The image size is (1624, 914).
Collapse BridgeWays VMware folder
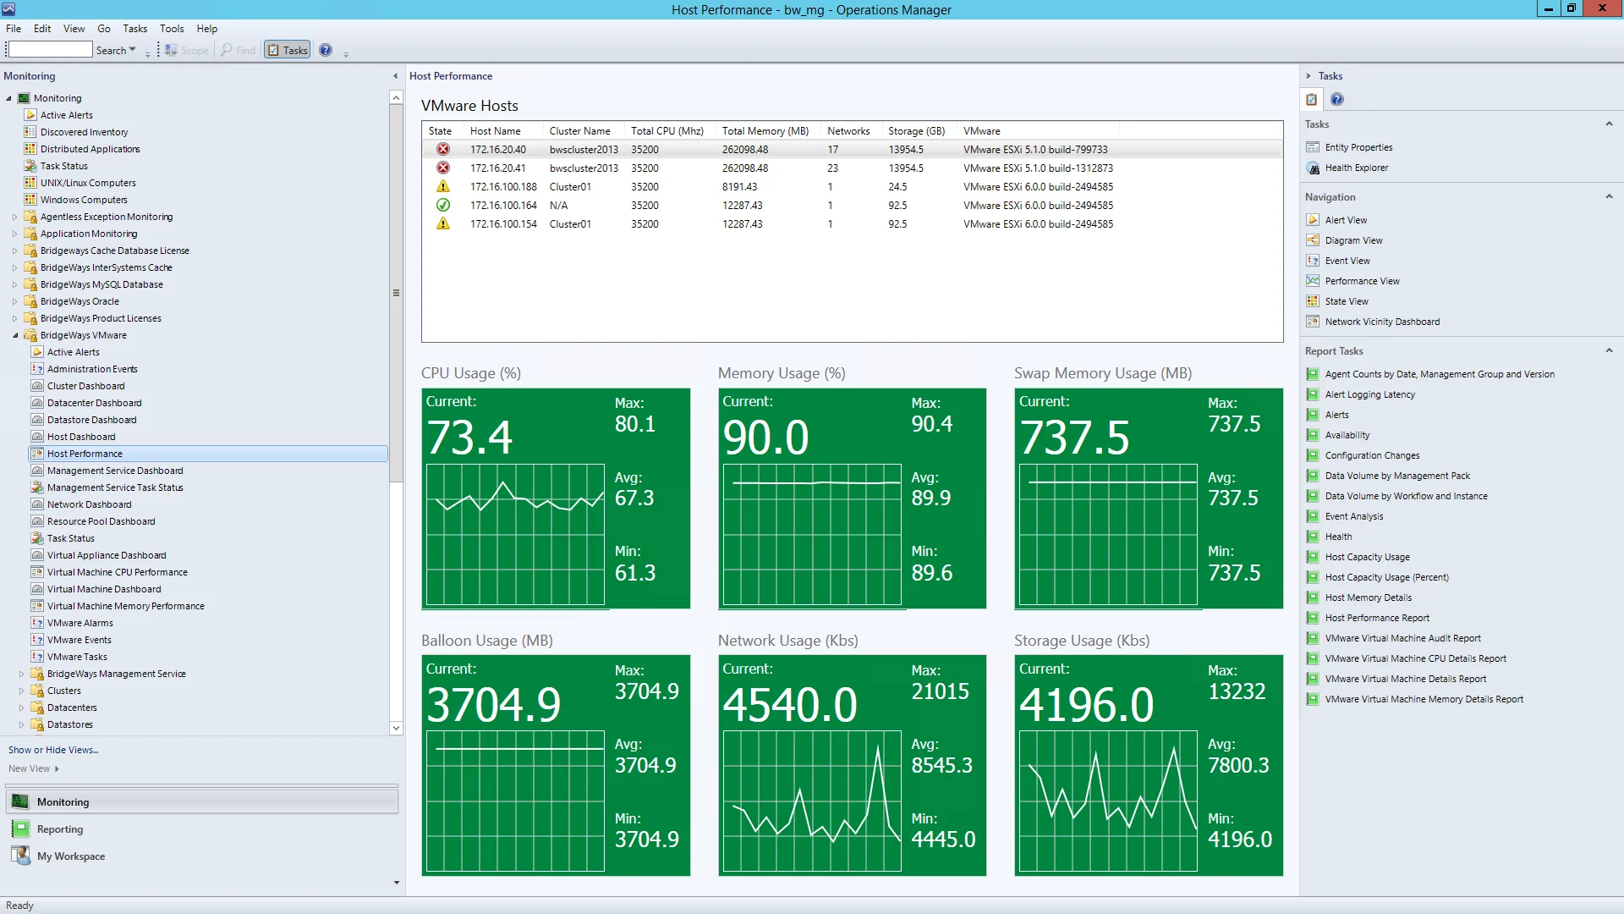(14, 335)
